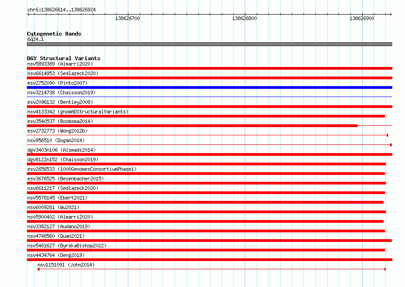Image resolution: width=405 pixels, height=287 pixels.
Task: Open the esv2732773 (Wong2012b) label
Action: point(57,131)
